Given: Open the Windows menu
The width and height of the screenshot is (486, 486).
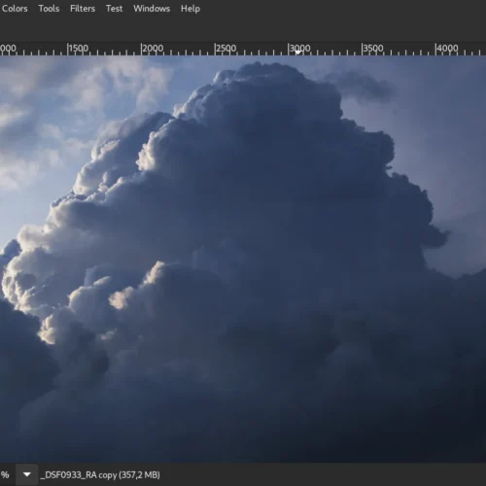Looking at the screenshot, I should pos(152,9).
